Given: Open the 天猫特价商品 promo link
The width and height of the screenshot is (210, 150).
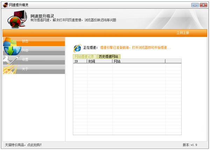Looking at the screenshot, I should tap(23, 145).
